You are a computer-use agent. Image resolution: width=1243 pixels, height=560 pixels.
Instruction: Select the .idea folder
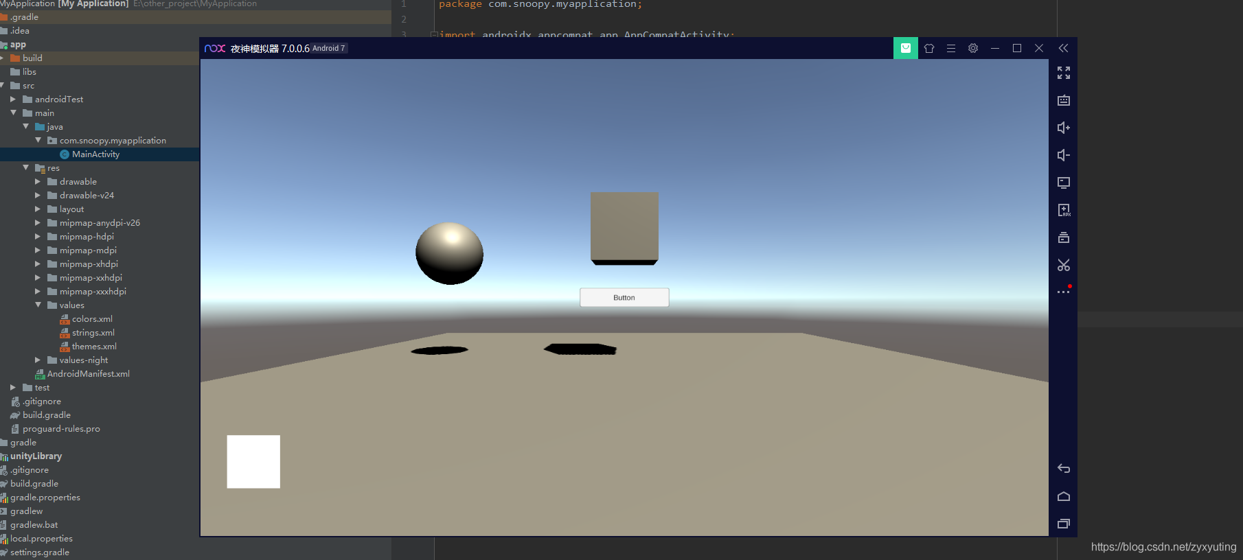click(19, 31)
